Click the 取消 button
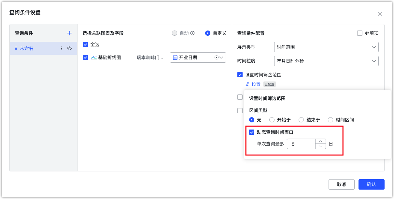The height and width of the screenshot is (199, 394). [341, 184]
